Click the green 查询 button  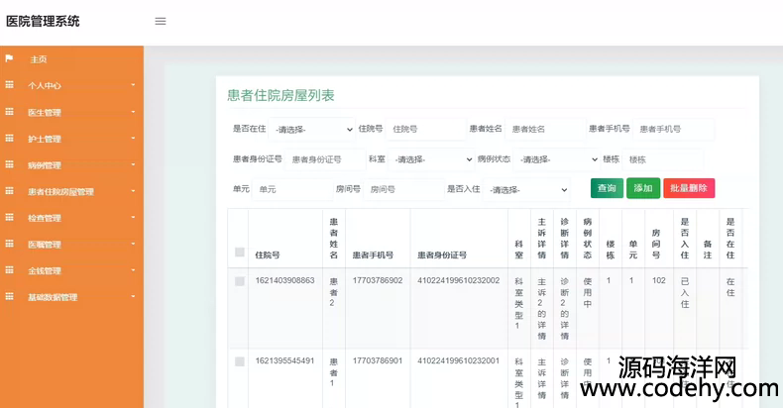coord(607,188)
